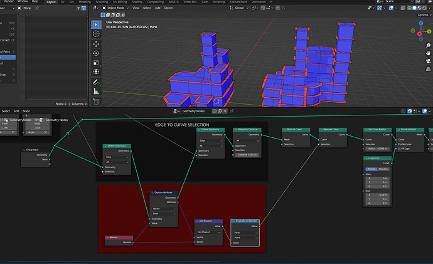Collapse the Curve Line node
The image size is (433, 264).
[366, 158]
